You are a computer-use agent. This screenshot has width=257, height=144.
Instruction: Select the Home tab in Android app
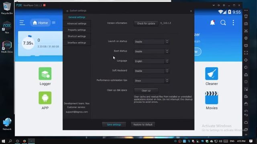coord(40,23)
